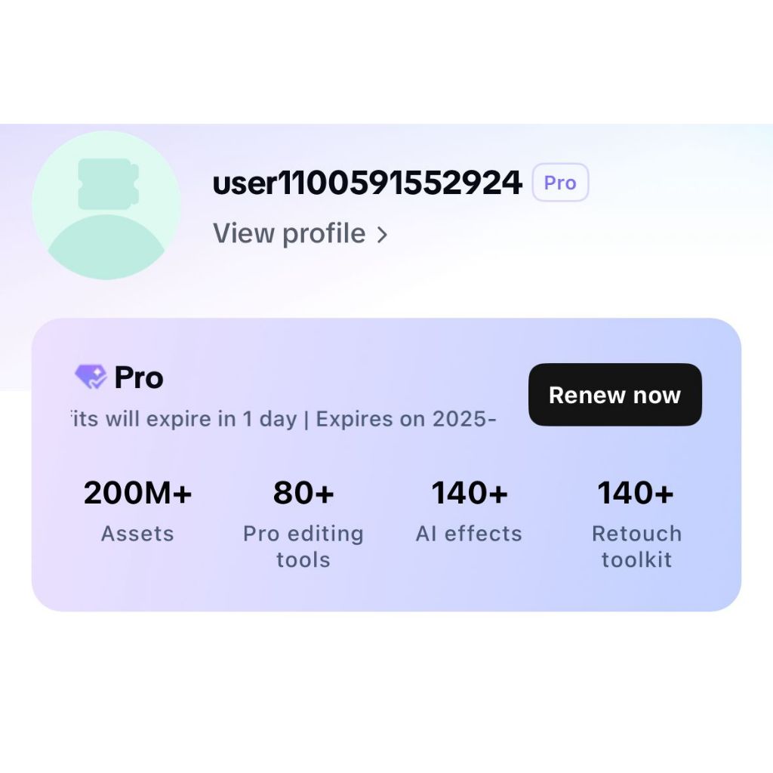Open the Pro editing tools label

coord(303,547)
